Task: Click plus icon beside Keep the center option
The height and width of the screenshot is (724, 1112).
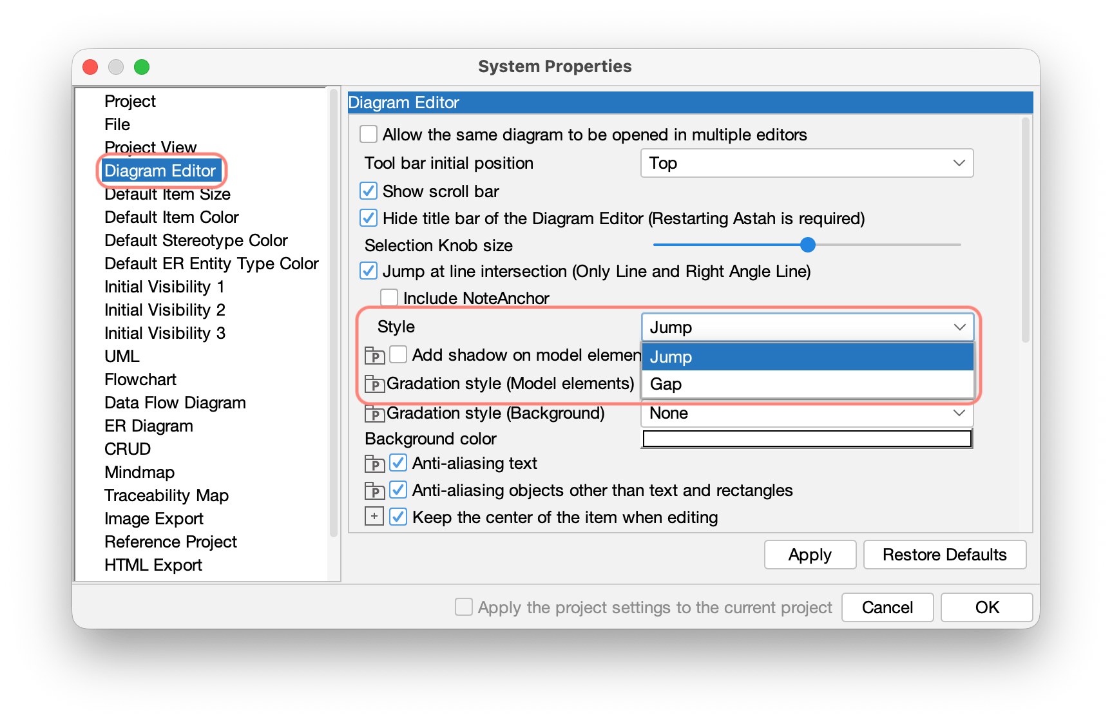Action: 374,517
